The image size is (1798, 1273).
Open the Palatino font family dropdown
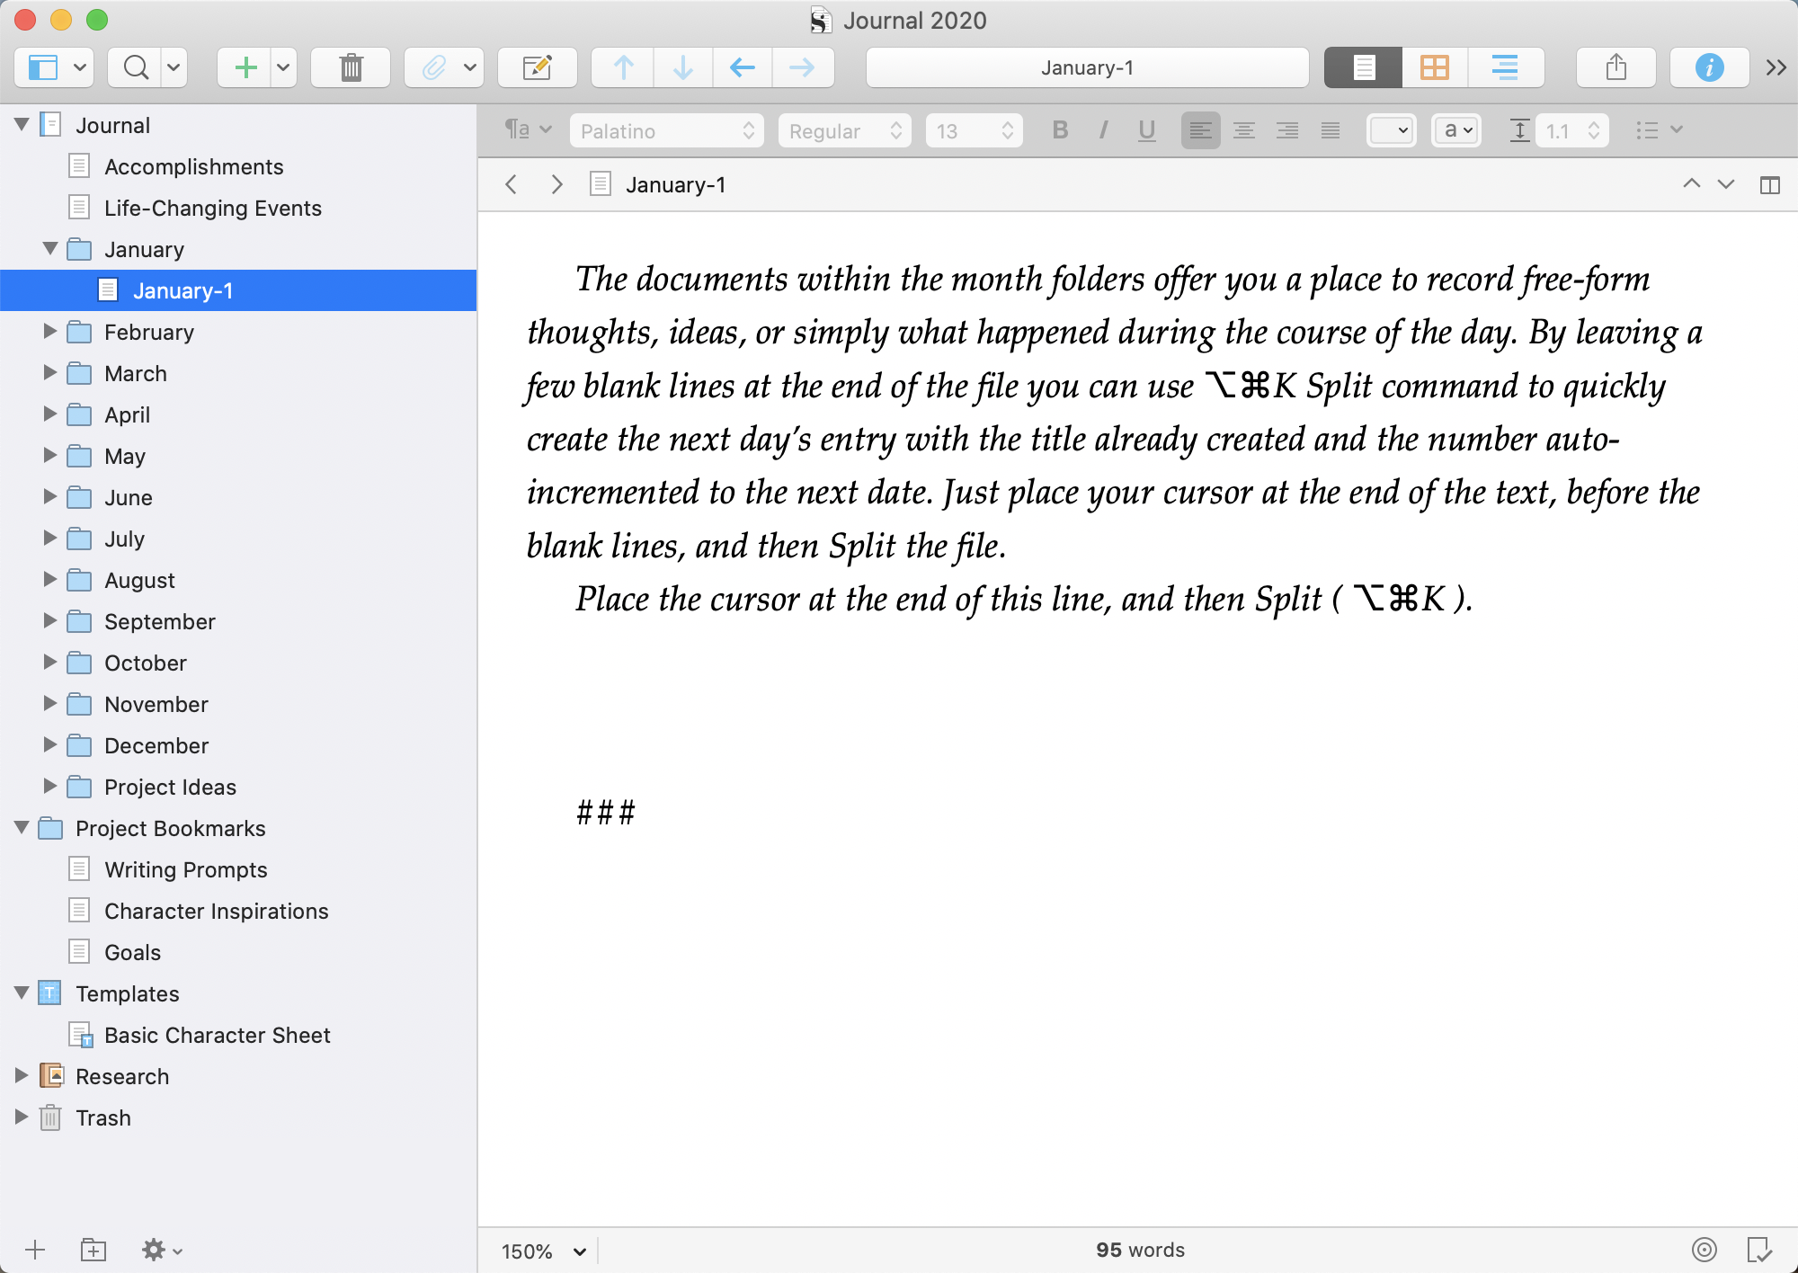coord(667,131)
